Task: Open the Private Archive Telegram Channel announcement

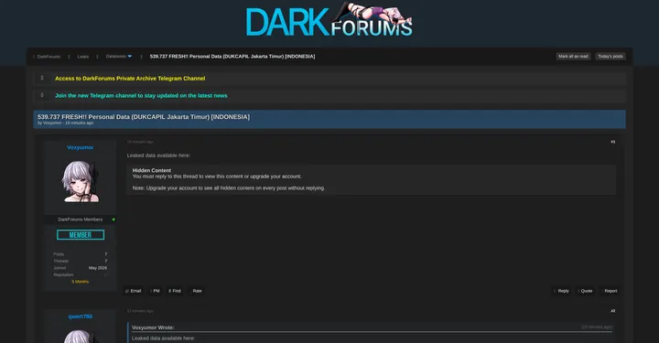Action: (130, 79)
